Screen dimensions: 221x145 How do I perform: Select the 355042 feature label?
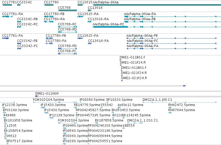pos(106,105)
